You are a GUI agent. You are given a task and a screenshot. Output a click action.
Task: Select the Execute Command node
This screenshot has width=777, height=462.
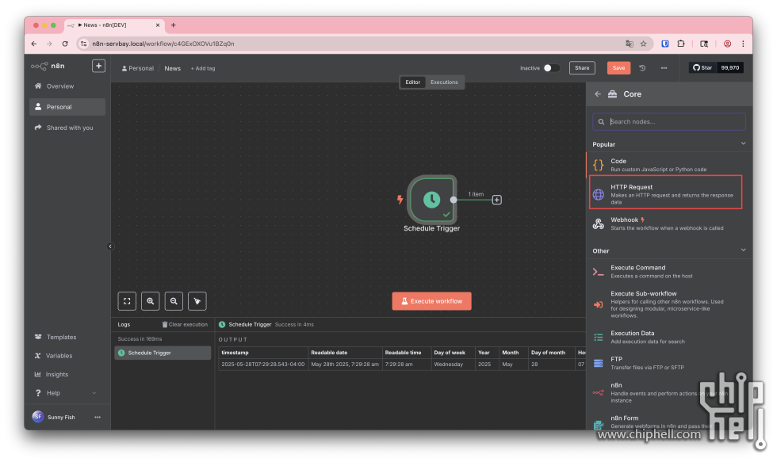[x=668, y=272]
